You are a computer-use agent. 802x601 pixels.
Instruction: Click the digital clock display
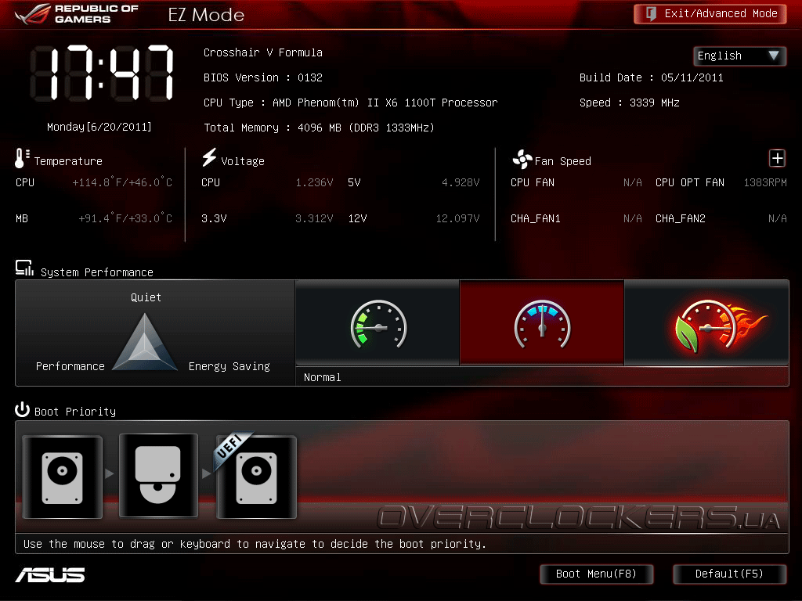[x=101, y=73]
